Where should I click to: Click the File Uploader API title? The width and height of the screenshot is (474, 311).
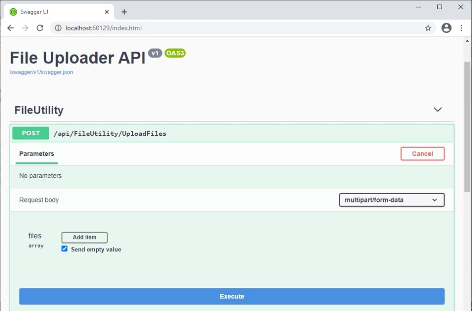coord(78,58)
